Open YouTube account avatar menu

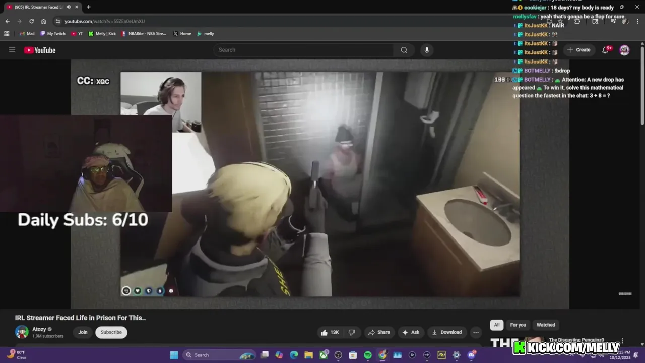tap(624, 50)
